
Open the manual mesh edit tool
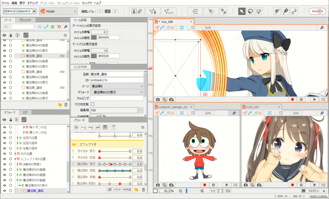coord(153,11)
